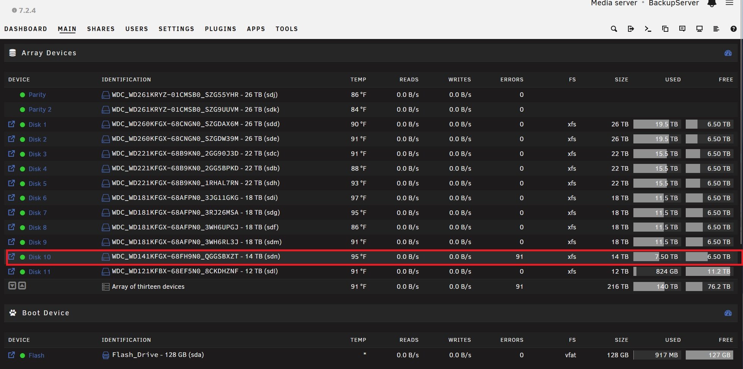Switch to the Settings tab
This screenshot has height=369, width=743.
(x=176, y=29)
